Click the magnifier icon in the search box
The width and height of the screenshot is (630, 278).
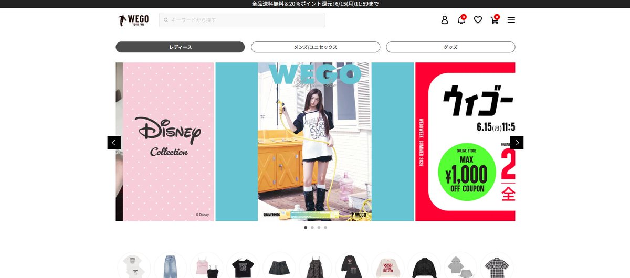point(166,20)
